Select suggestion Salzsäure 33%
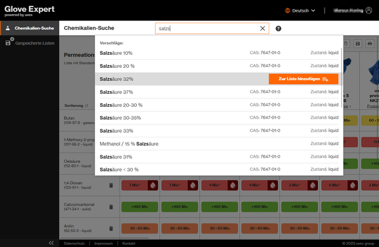The width and height of the screenshot is (379, 247). (x=219, y=131)
